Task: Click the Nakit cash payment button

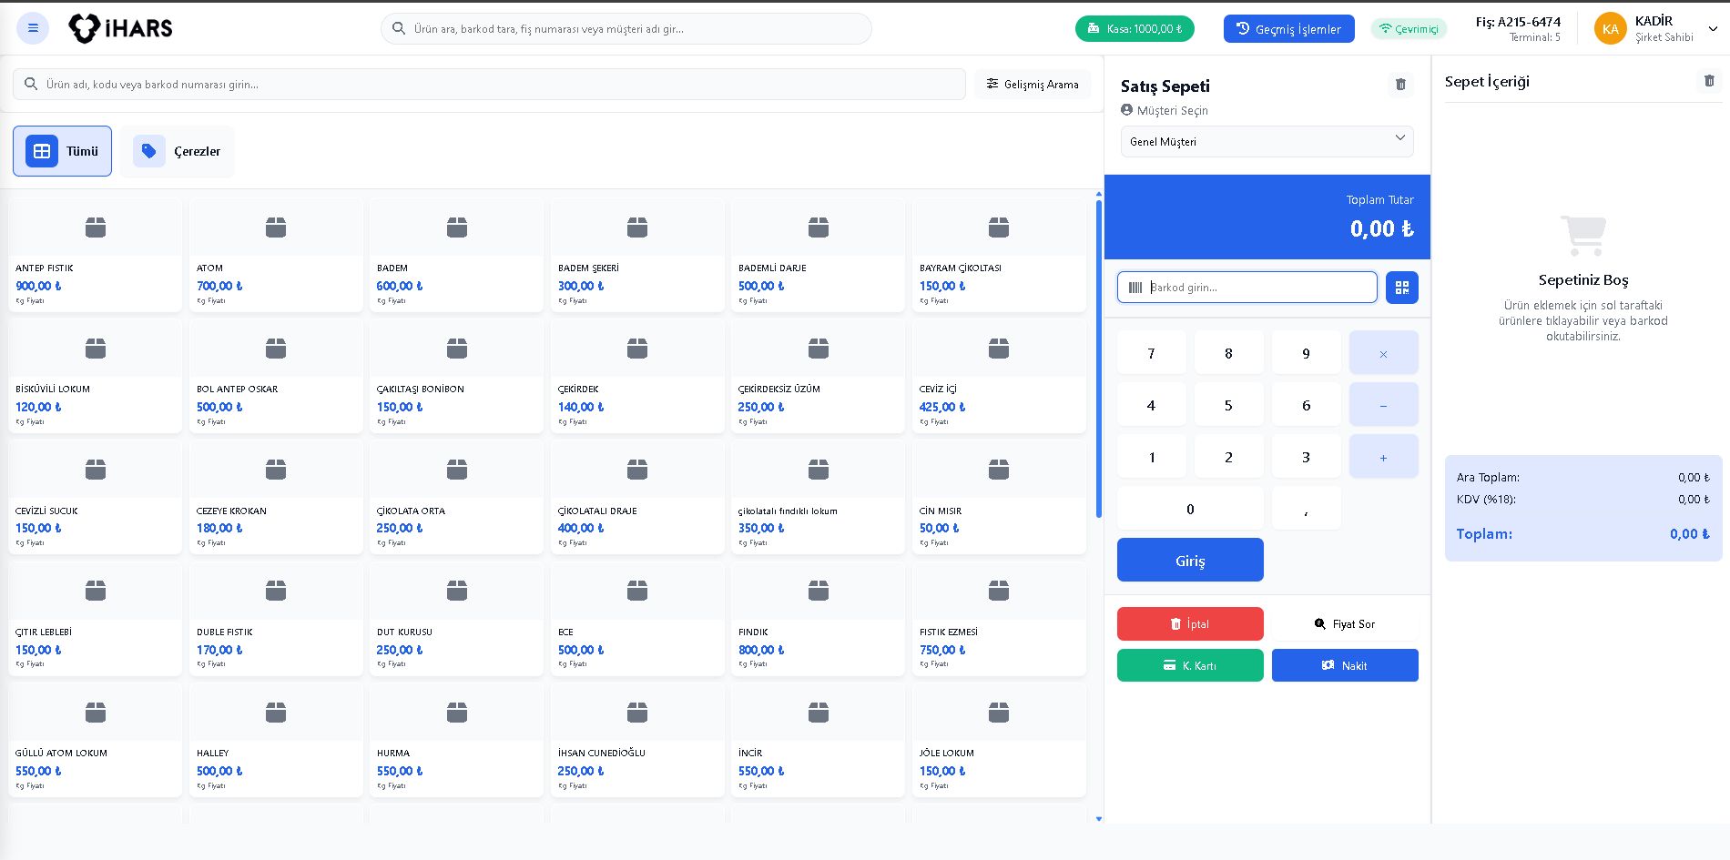Action: pyautogui.click(x=1344, y=665)
